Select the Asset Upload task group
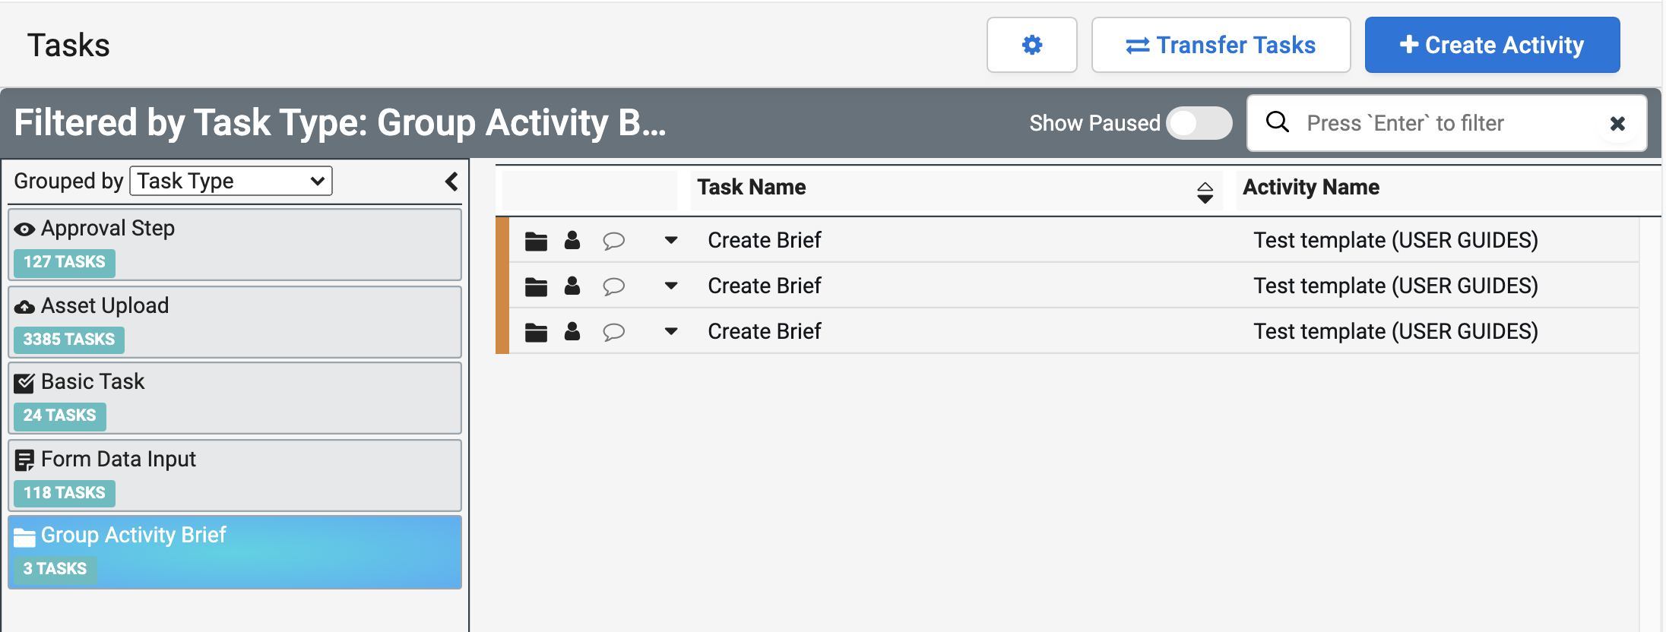The image size is (1666, 632). click(x=234, y=321)
